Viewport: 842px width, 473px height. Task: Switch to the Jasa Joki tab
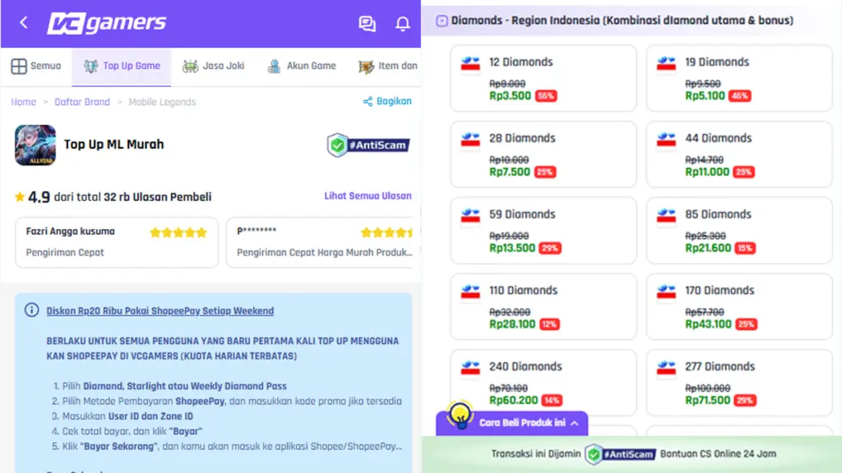[213, 66]
